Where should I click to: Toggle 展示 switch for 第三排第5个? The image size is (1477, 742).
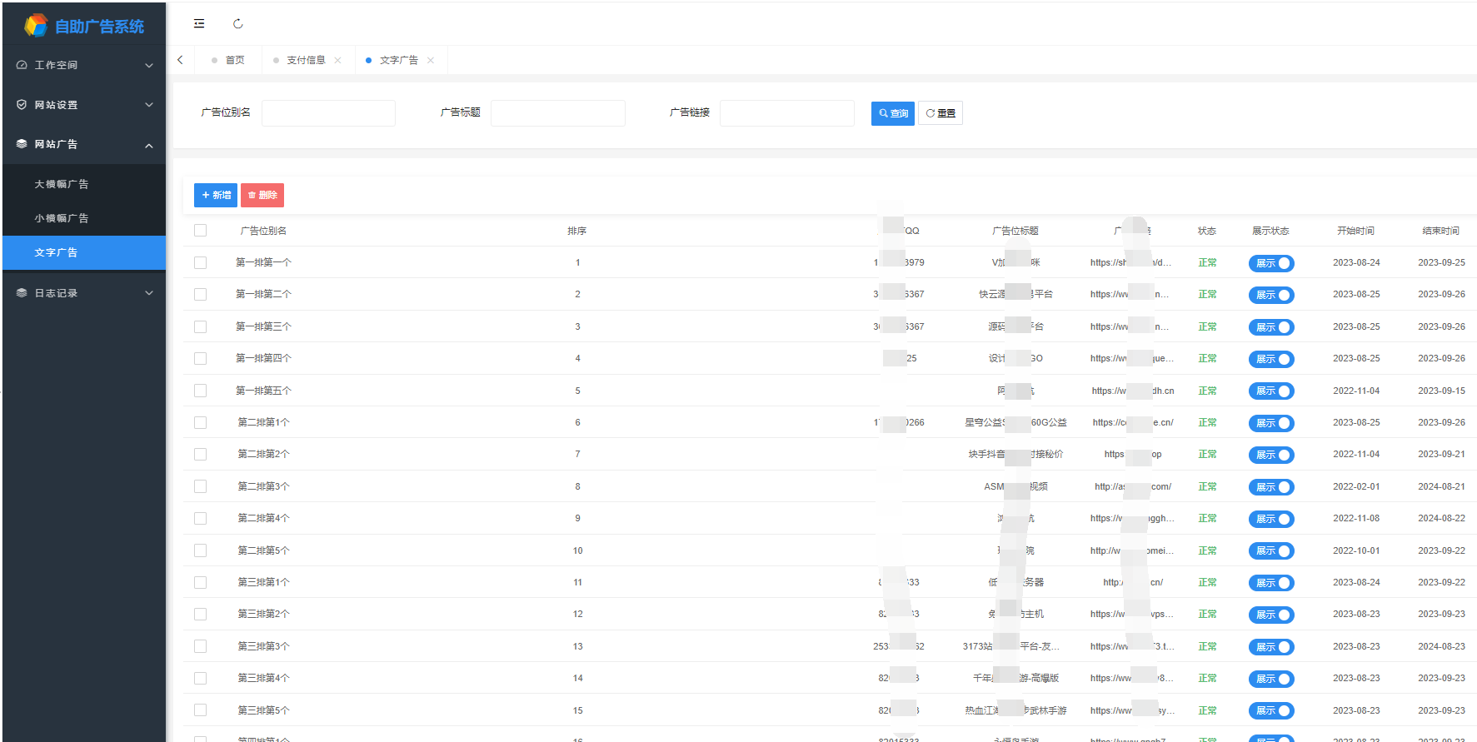pos(1271,710)
